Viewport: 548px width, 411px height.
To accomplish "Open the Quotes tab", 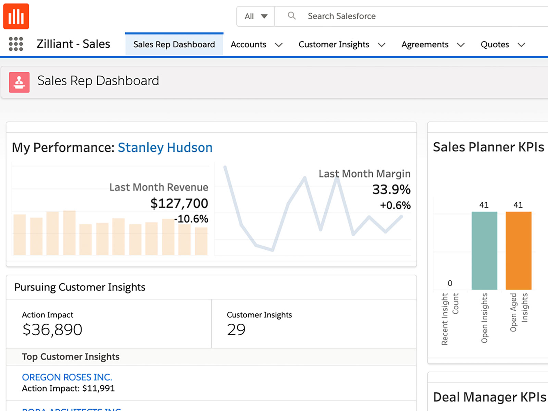I will (x=495, y=45).
